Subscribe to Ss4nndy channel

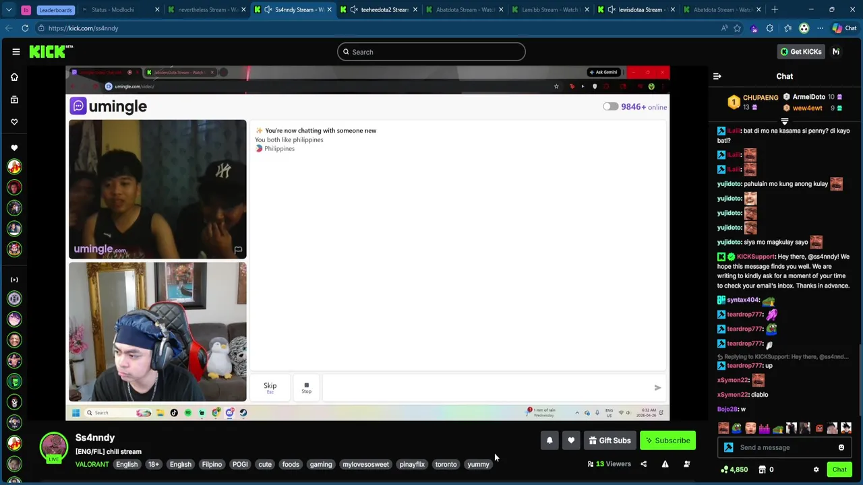667,441
